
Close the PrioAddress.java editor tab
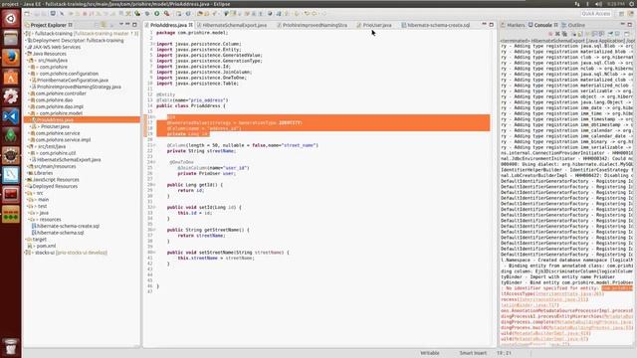(190, 25)
